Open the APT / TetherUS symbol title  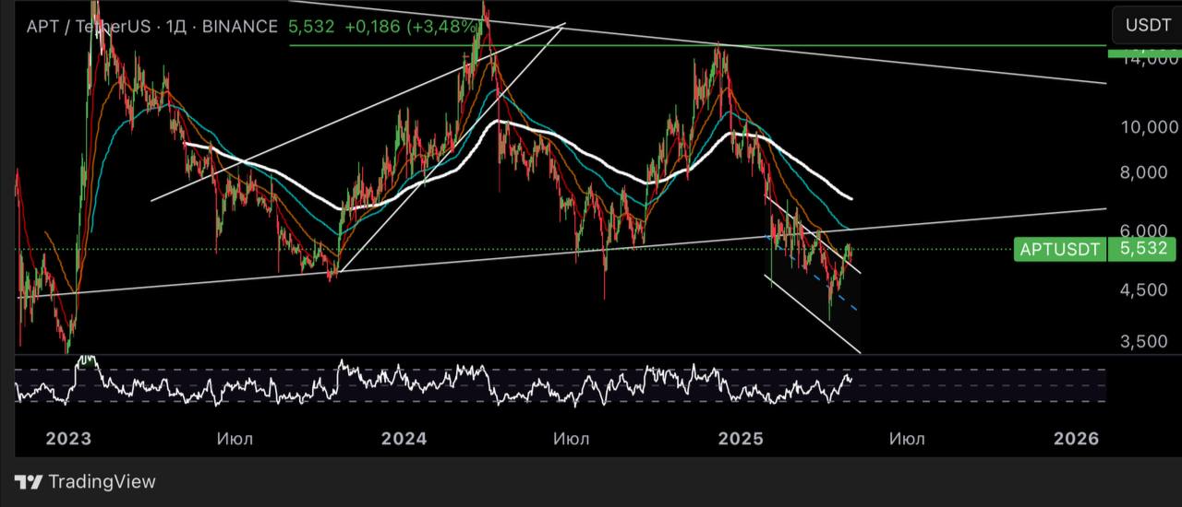point(90,27)
